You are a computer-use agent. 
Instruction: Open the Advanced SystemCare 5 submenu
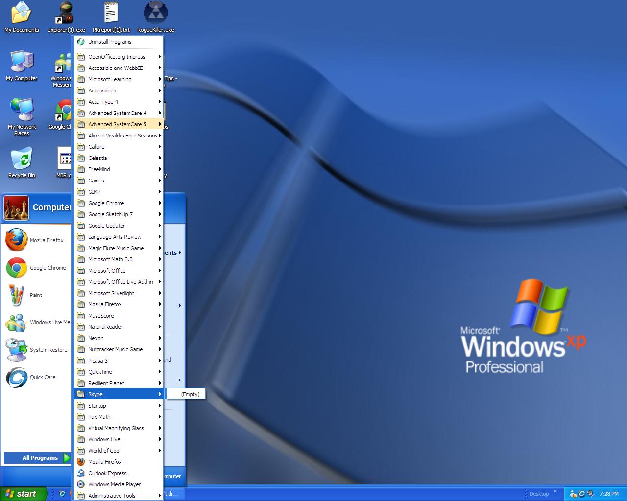coord(119,124)
